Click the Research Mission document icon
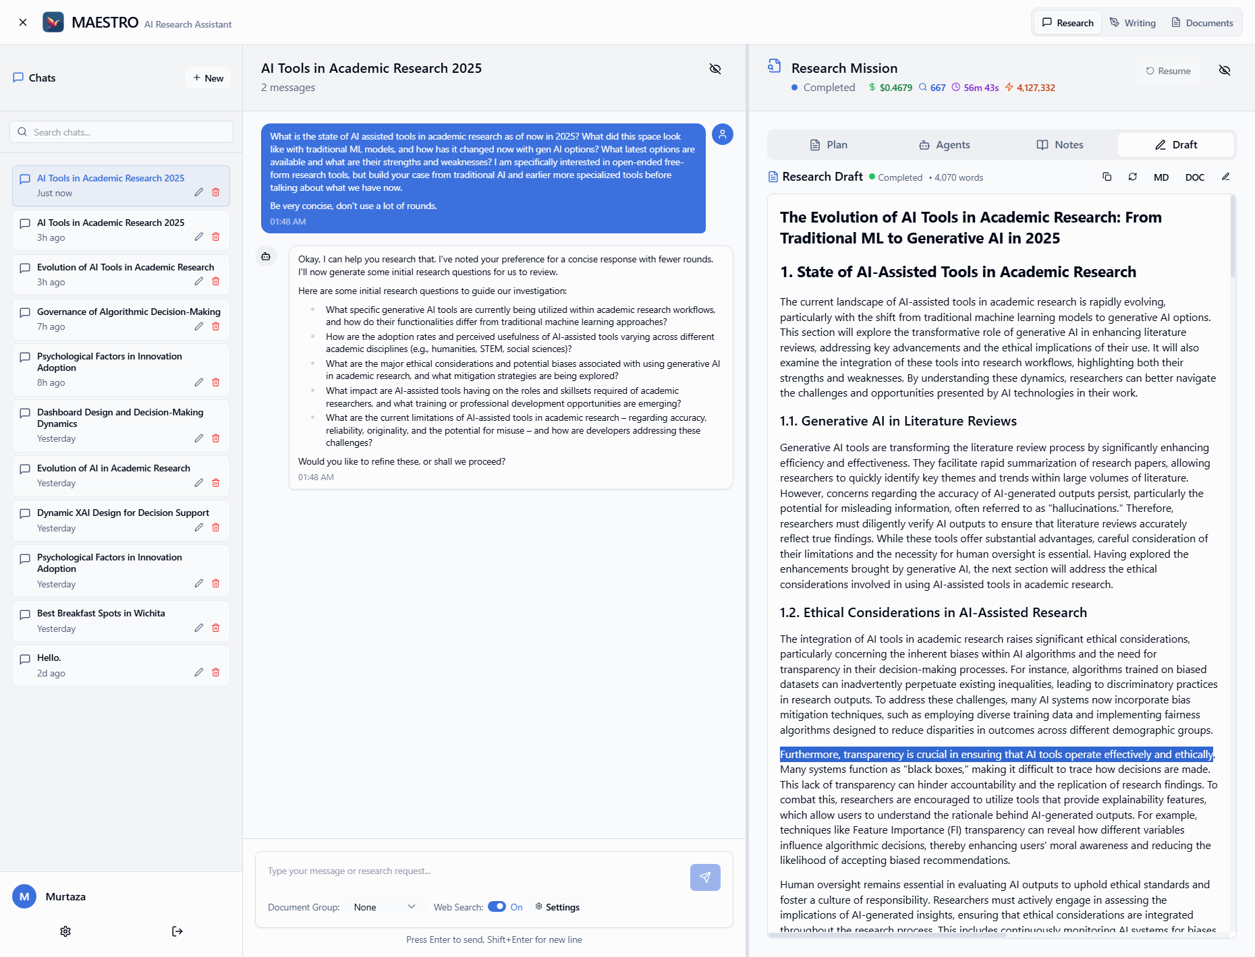 tap(775, 66)
